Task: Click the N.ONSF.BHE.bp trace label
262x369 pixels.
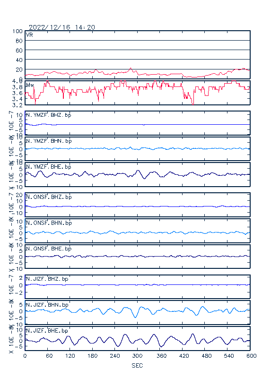Action: pos(49,249)
